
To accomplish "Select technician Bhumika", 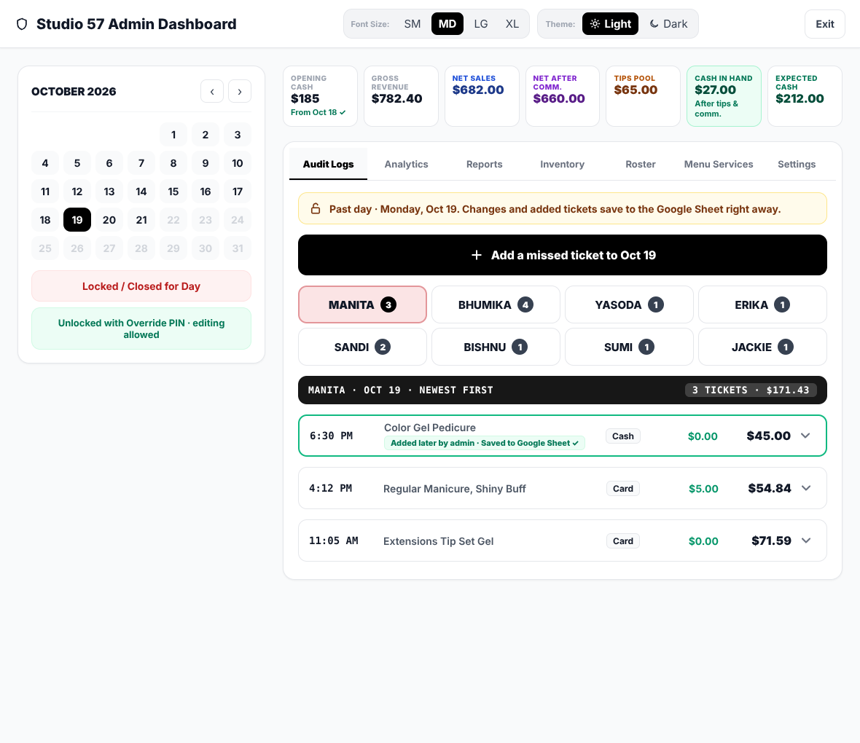I will tap(496, 304).
